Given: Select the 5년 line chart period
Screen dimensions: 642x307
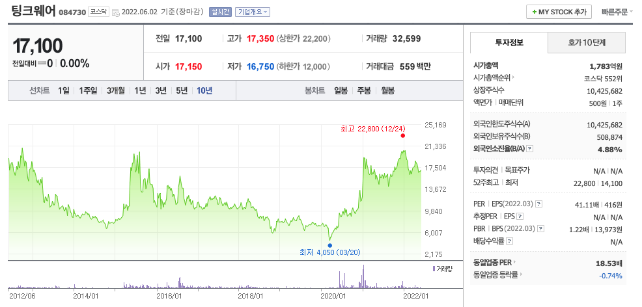Looking at the screenshot, I should coord(182,91).
